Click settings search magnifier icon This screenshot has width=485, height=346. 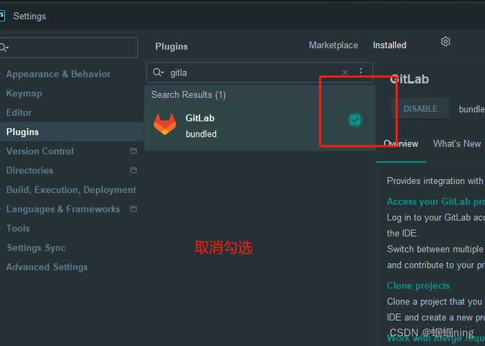click(3, 48)
